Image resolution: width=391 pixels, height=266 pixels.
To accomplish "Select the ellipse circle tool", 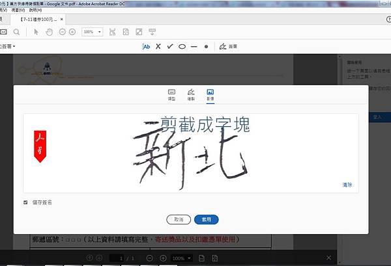I will [x=182, y=47].
